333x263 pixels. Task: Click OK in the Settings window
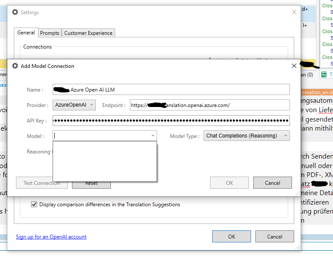(x=231, y=236)
